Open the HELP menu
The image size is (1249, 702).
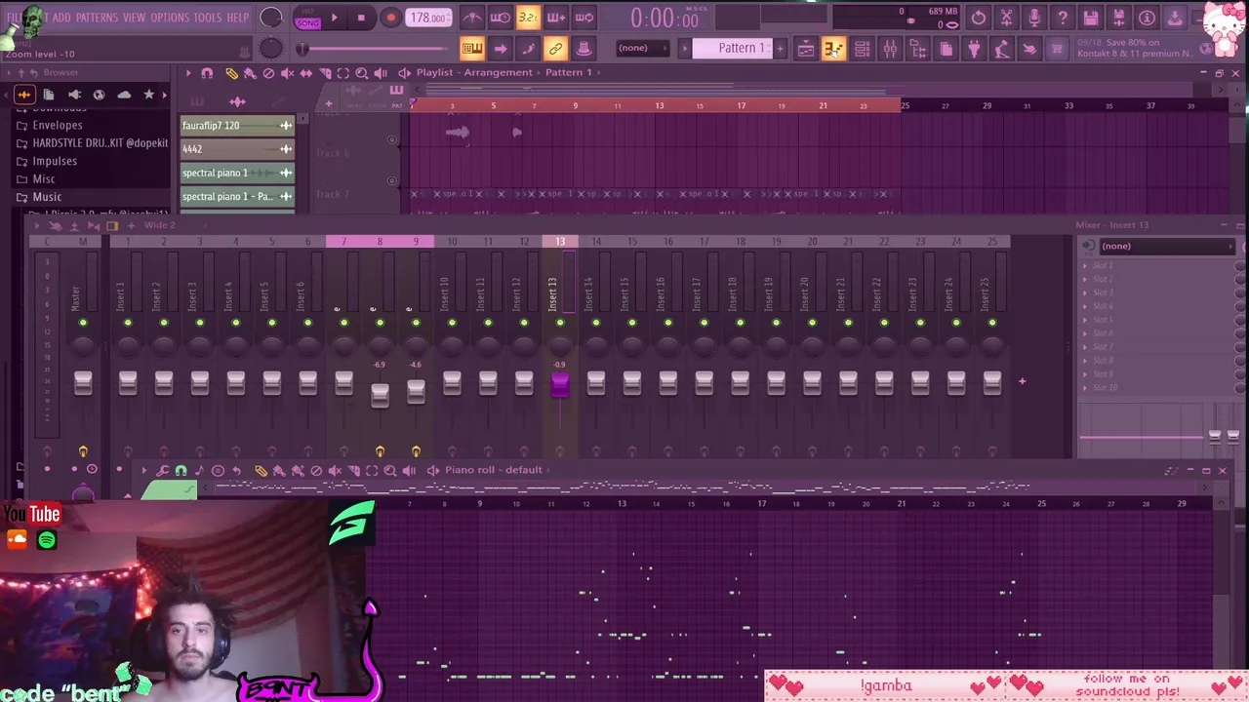tap(237, 18)
